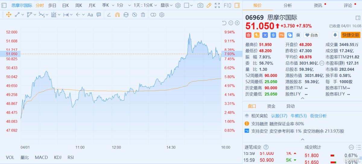Click the blue price tag icon
362x164 pixels.
point(290,35)
